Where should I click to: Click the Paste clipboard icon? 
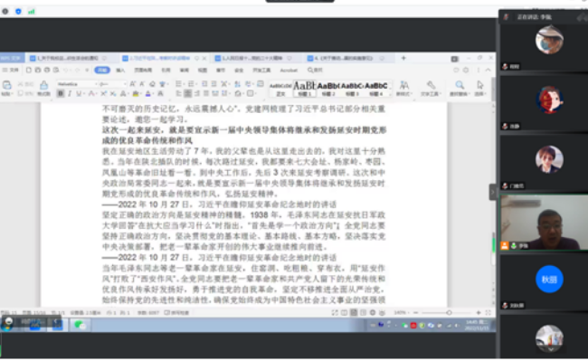click(x=6, y=88)
